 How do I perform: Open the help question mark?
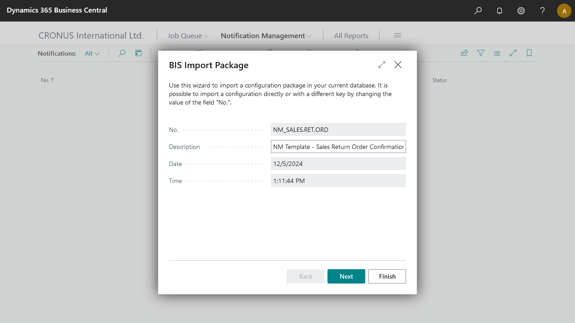tap(543, 11)
